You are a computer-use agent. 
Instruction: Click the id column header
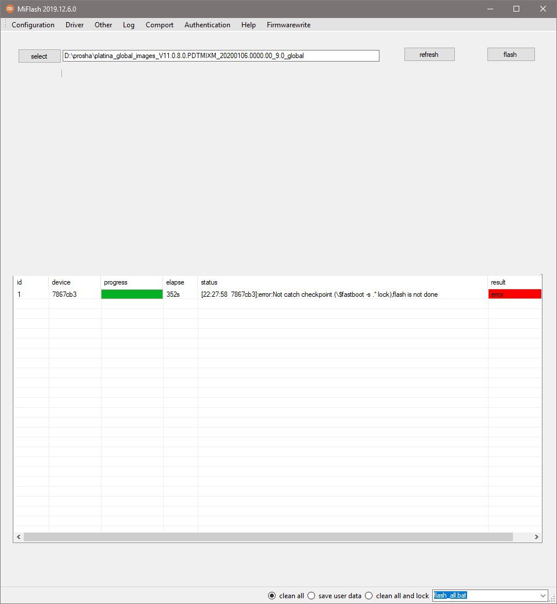pyautogui.click(x=31, y=282)
